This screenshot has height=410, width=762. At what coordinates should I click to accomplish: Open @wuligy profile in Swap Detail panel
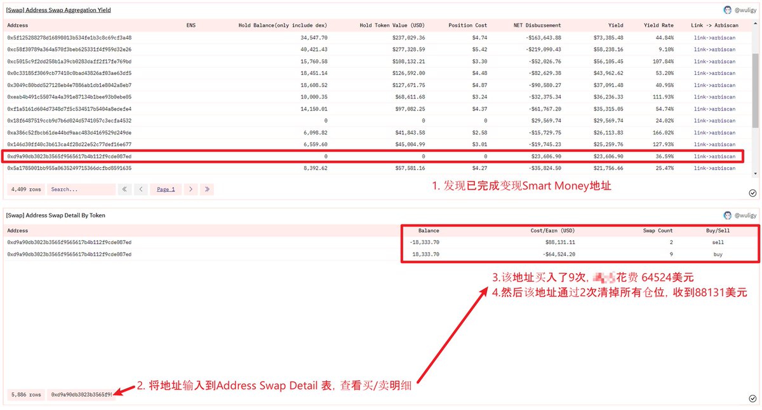coord(745,215)
